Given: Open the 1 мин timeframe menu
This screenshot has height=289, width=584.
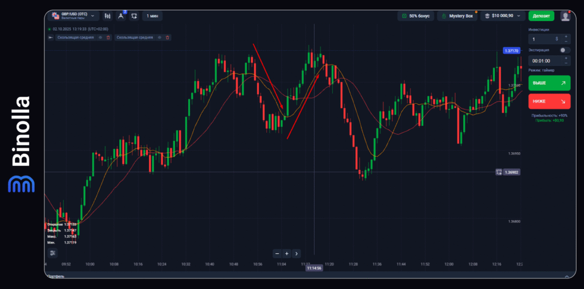Looking at the screenshot, I should (152, 16).
